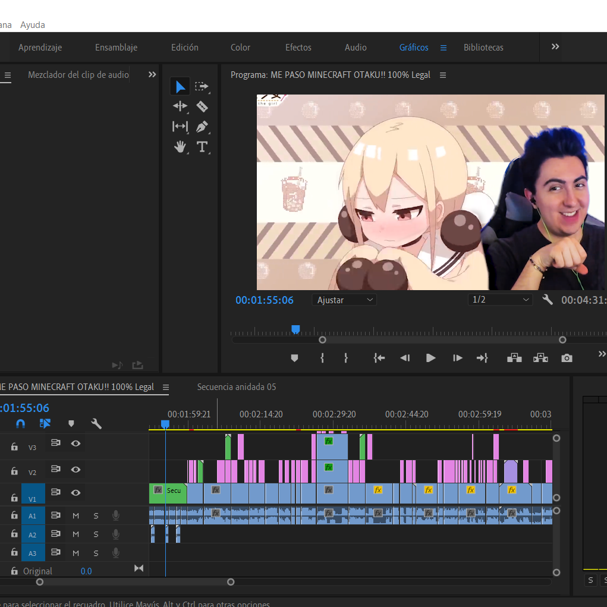
Task: Open the Ayuda menu
Action: point(33,25)
